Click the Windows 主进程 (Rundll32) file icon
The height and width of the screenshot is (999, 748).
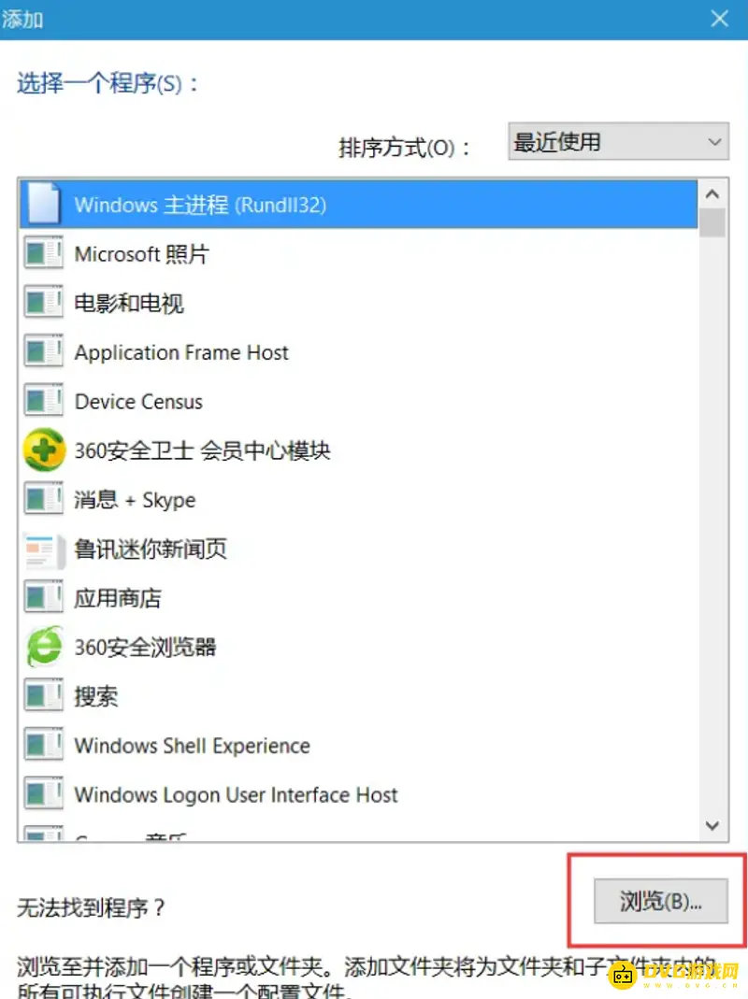[x=44, y=204]
